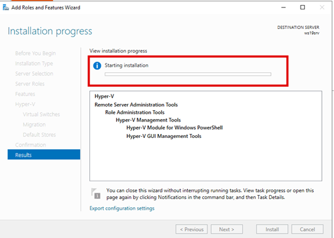
Task: Click the Install button
Action: tap(272, 229)
